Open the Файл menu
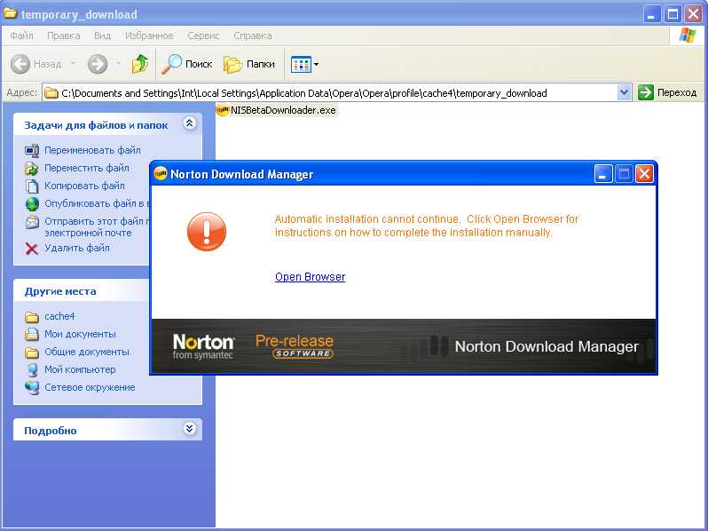Viewport: 708px width, 531px height. (x=21, y=36)
